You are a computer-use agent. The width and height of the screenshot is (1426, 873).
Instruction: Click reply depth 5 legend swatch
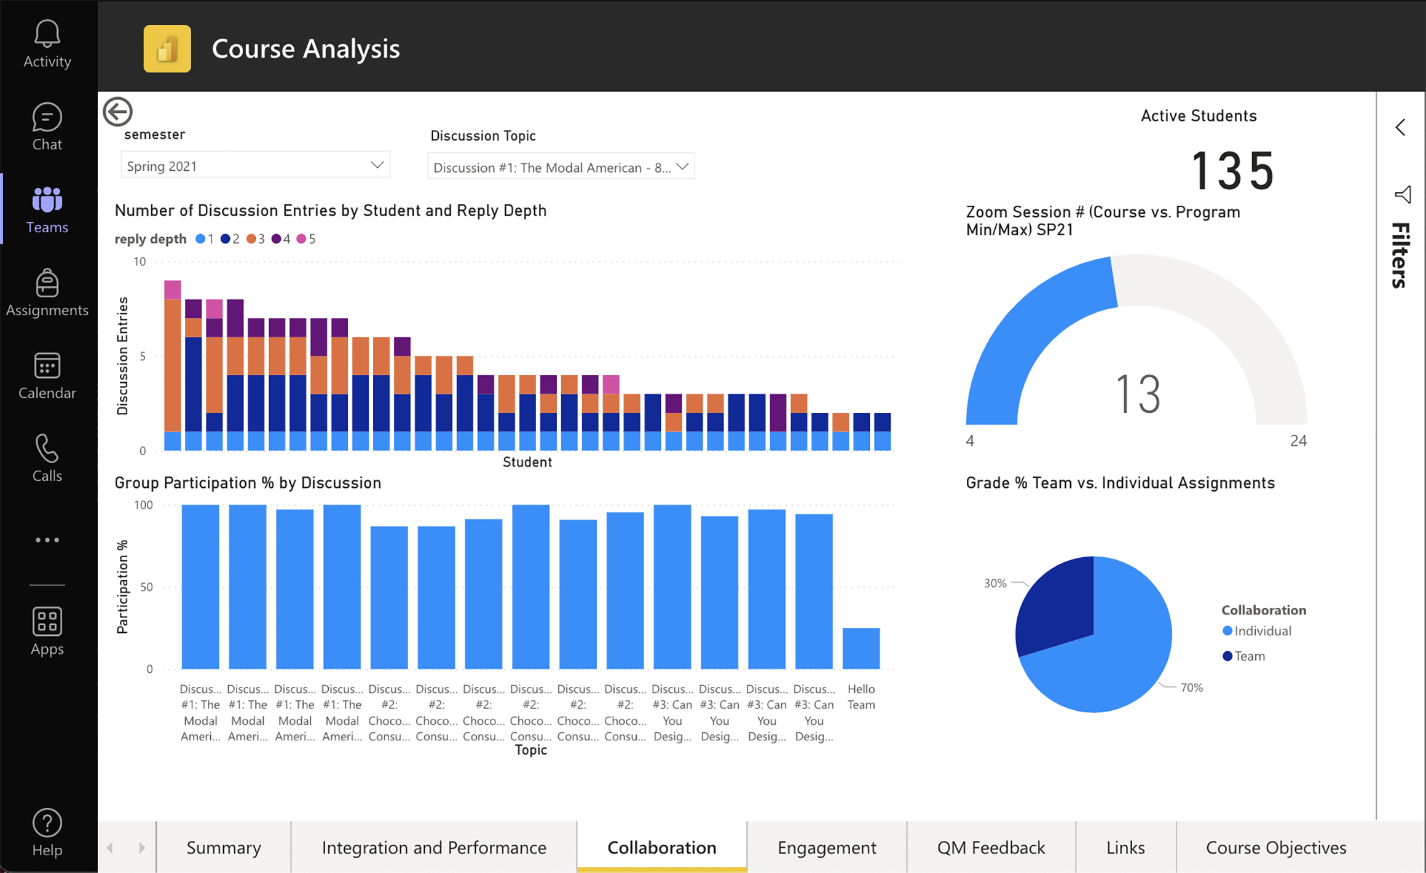coord(301,239)
